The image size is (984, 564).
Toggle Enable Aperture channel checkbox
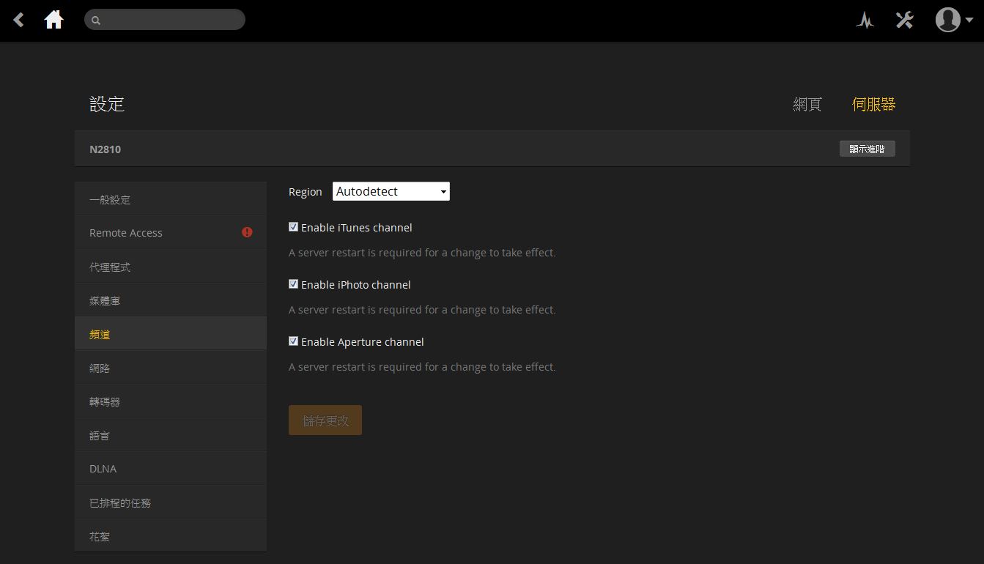click(x=293, y=341)
